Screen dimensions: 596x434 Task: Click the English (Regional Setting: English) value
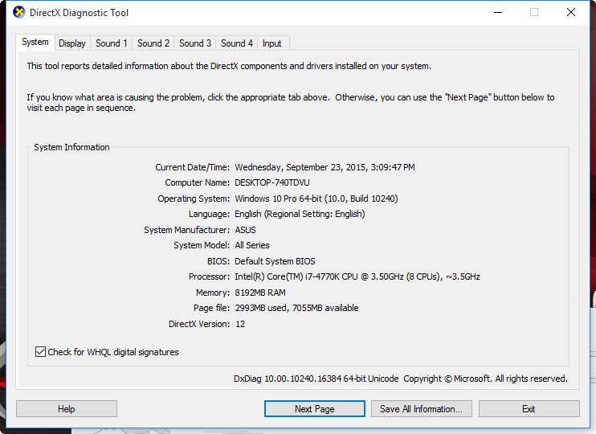pos(300,214)
